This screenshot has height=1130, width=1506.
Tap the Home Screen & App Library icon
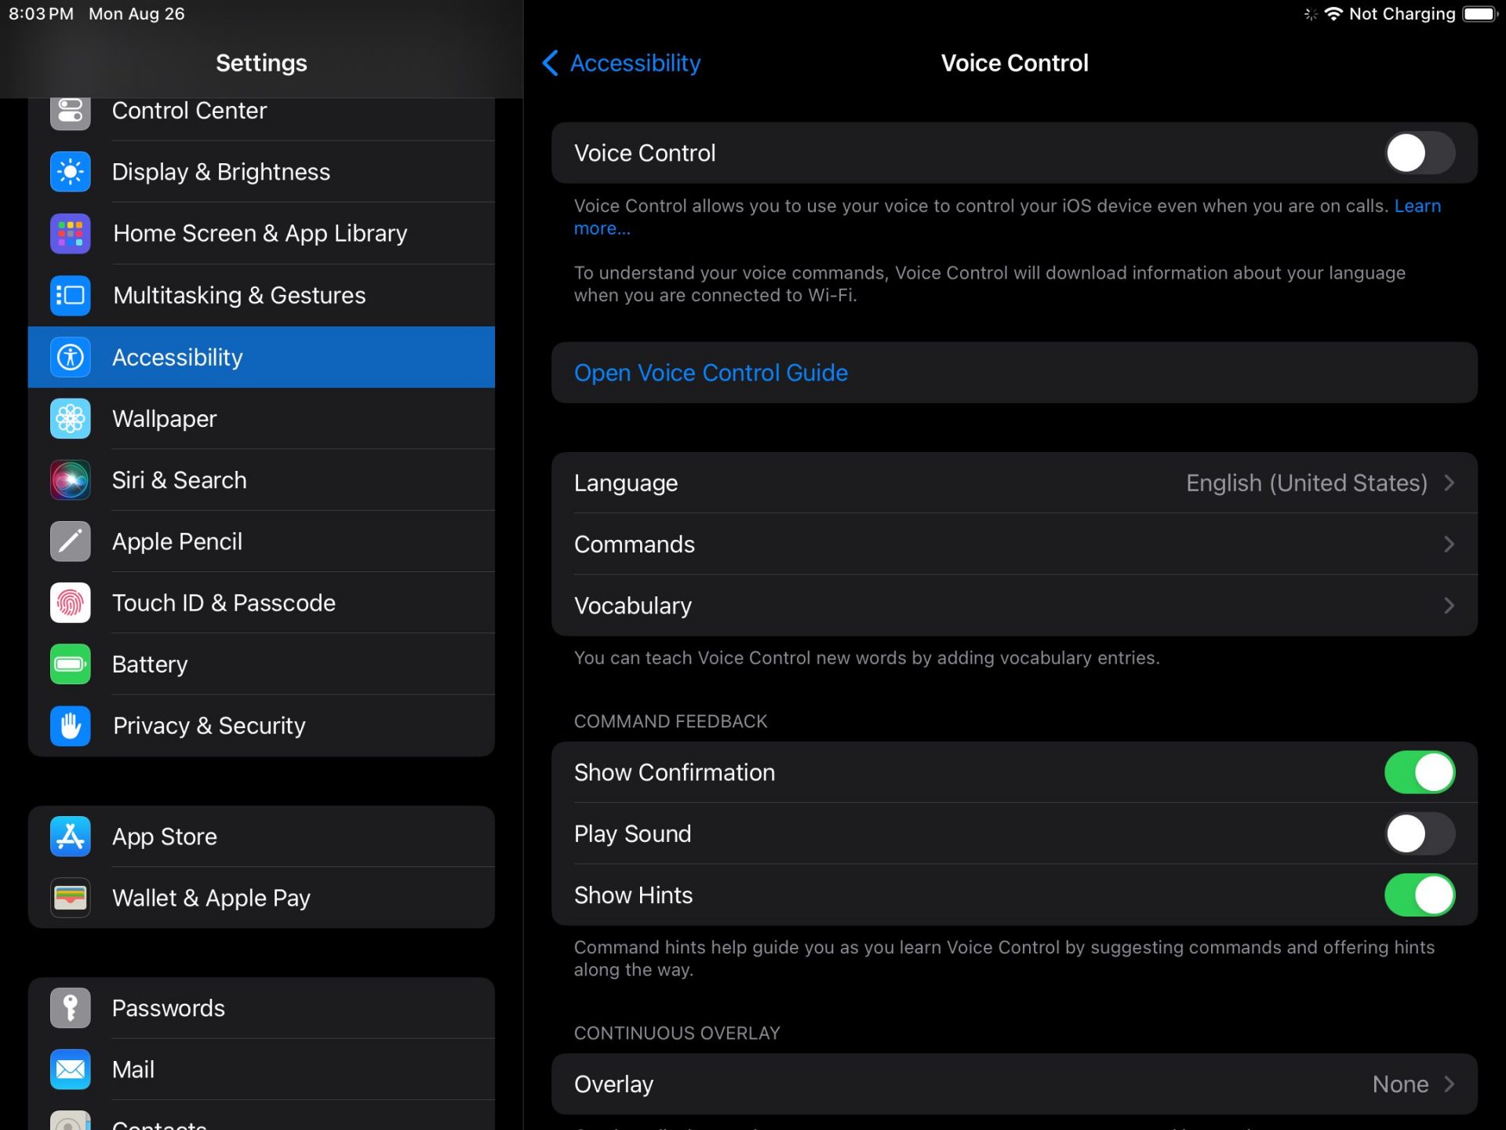70,234
